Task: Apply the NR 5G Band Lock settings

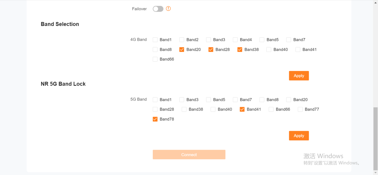Action: tap(299, 136)
